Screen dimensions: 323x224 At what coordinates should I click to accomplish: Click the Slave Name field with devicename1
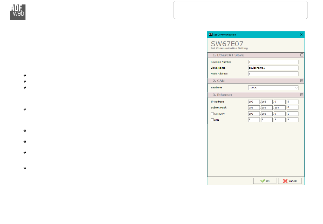point(273,68)
